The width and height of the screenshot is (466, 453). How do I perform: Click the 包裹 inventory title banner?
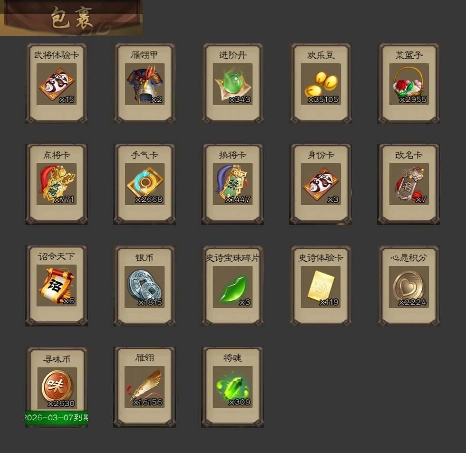[x=71, y=18]
